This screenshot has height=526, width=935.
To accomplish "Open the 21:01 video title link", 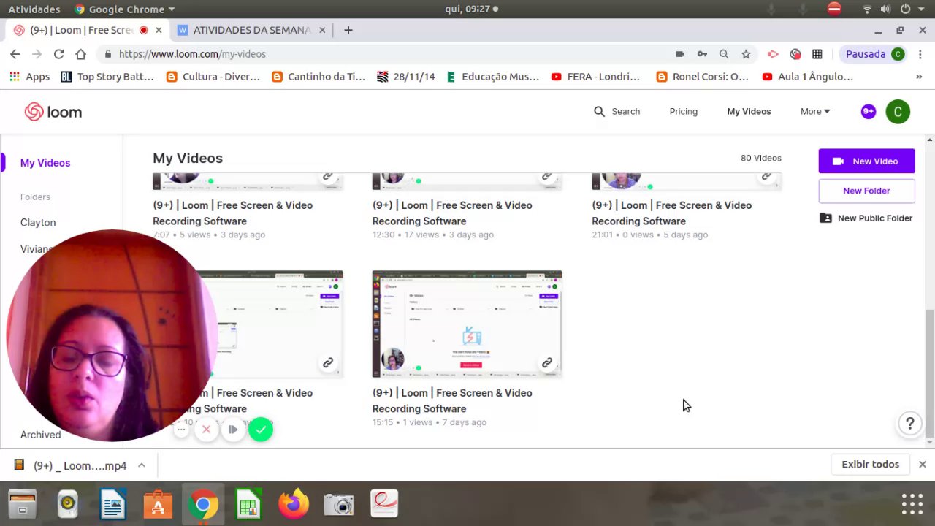I will click(671, 213).
